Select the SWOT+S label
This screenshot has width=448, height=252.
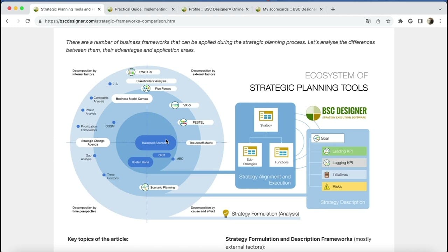(x=146, y=72)
